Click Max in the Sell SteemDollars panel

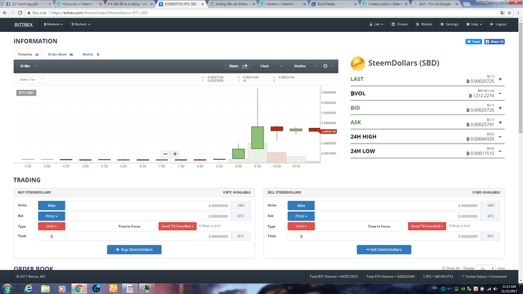point(301,206)
